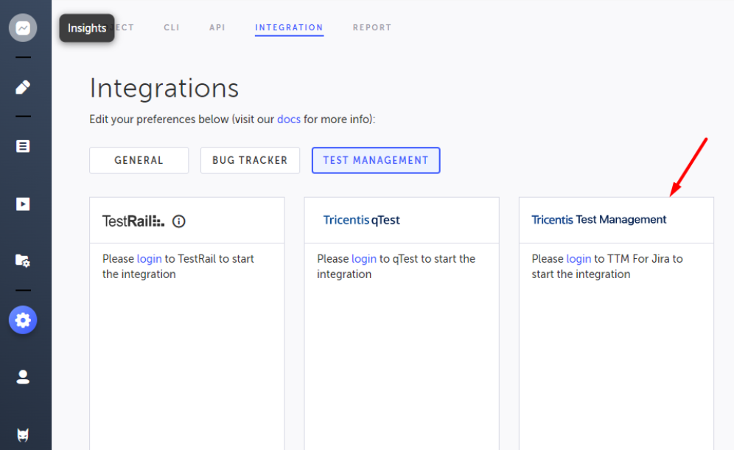The height and width of the screenshot is (450, 734).
Task: Open the list document icon in sidebar
Action: coord(23,146)
